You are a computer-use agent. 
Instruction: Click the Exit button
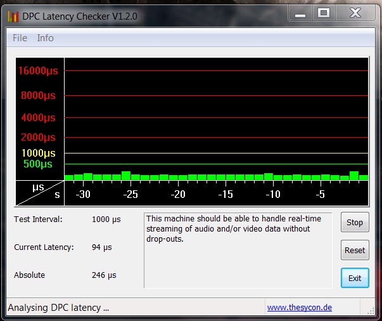click(355, 278)
